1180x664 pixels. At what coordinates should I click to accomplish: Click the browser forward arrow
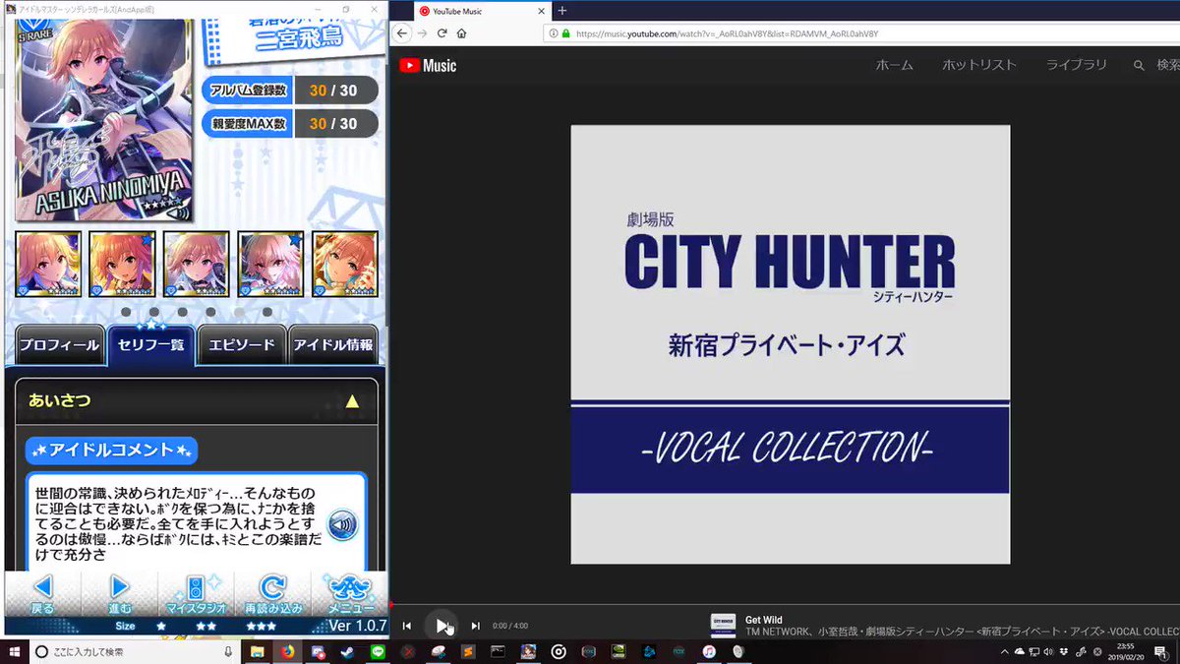423,32
